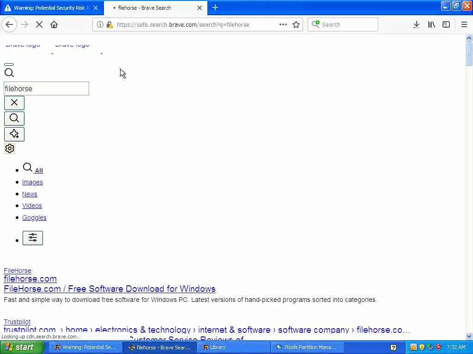Open the filehorse.com link
Viewport: 473px width, 354px height.
point(30,279)
